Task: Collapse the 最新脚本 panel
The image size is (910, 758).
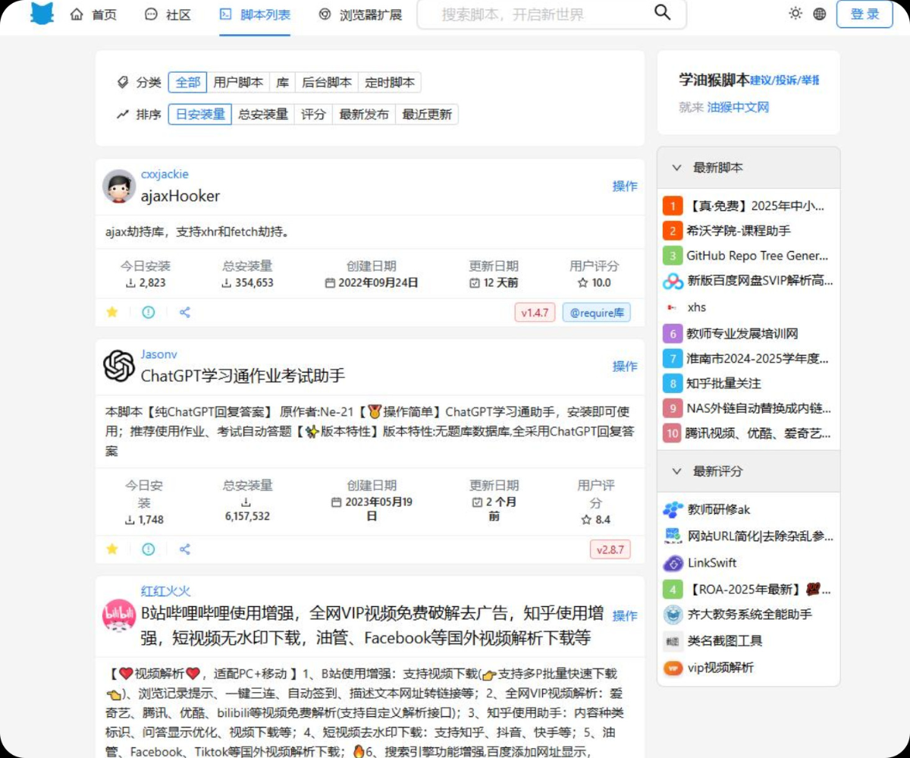Action: 748,168
